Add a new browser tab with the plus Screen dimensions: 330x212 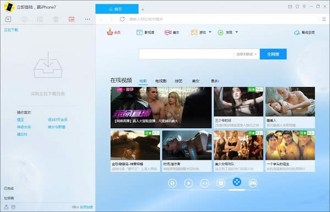click(142, 9)
